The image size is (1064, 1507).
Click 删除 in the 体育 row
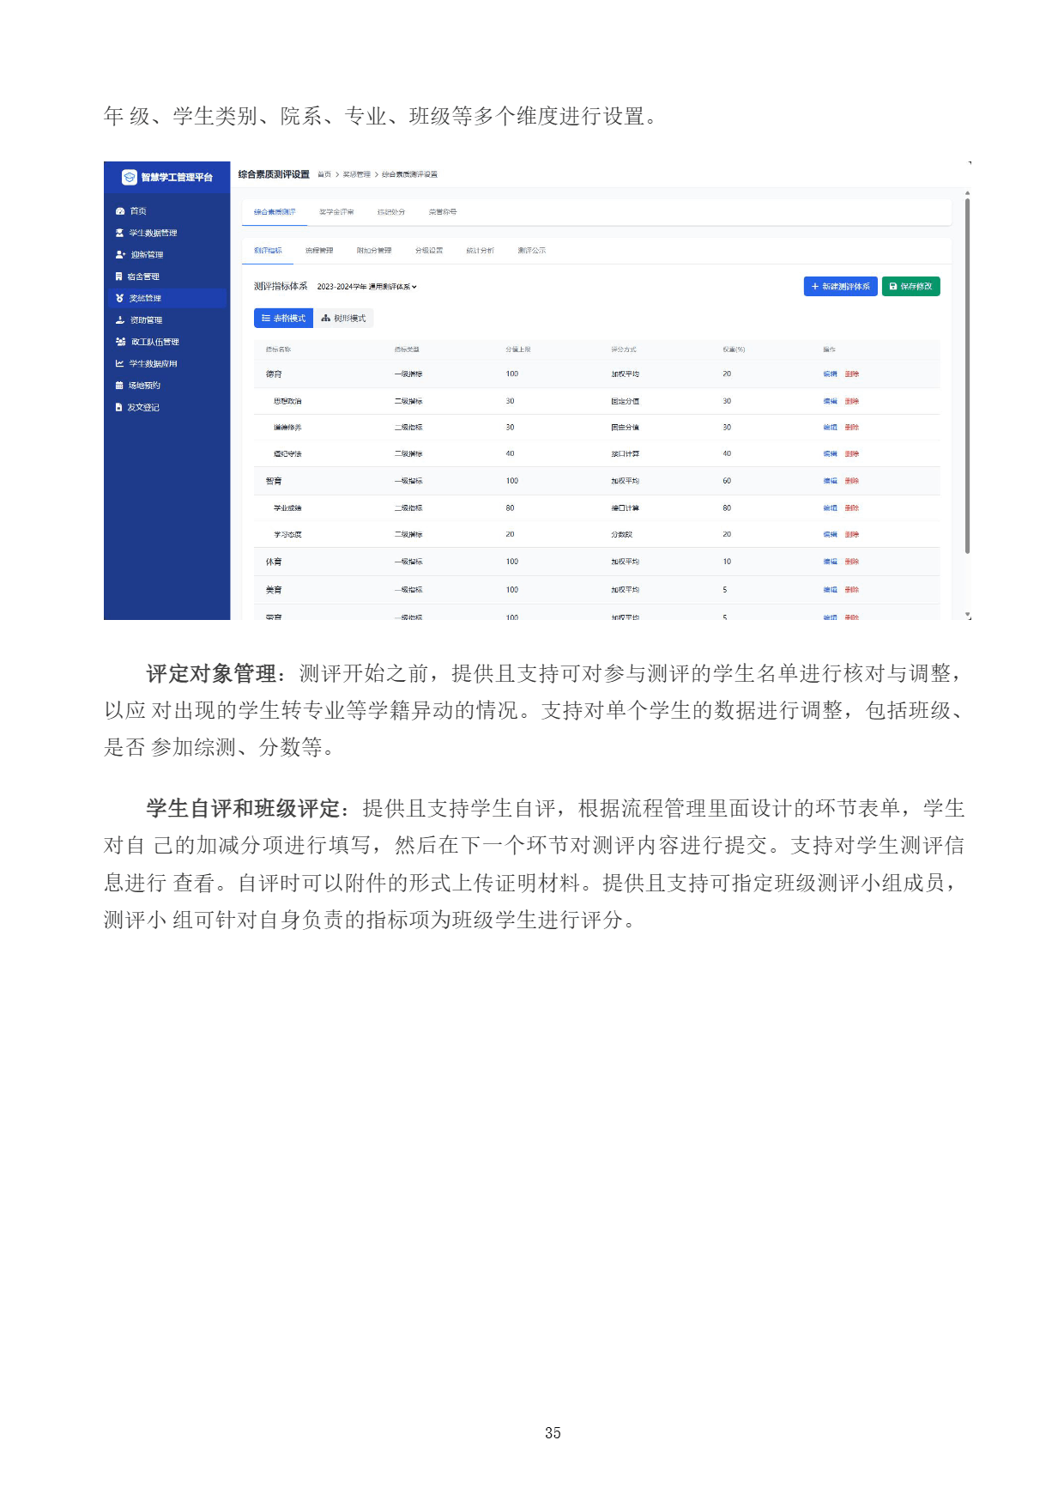click(x=852, y=562)
